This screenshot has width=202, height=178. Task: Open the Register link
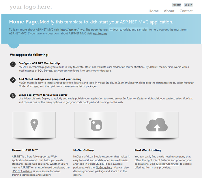(177, 5)
